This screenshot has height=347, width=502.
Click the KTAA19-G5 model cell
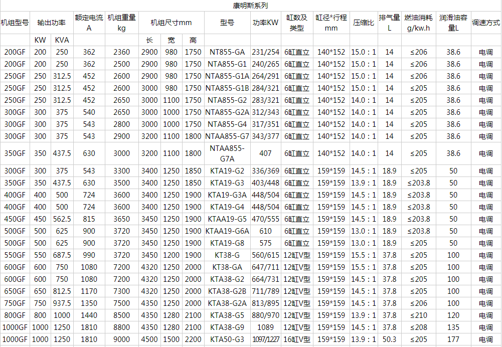click(x=227, y=219)
